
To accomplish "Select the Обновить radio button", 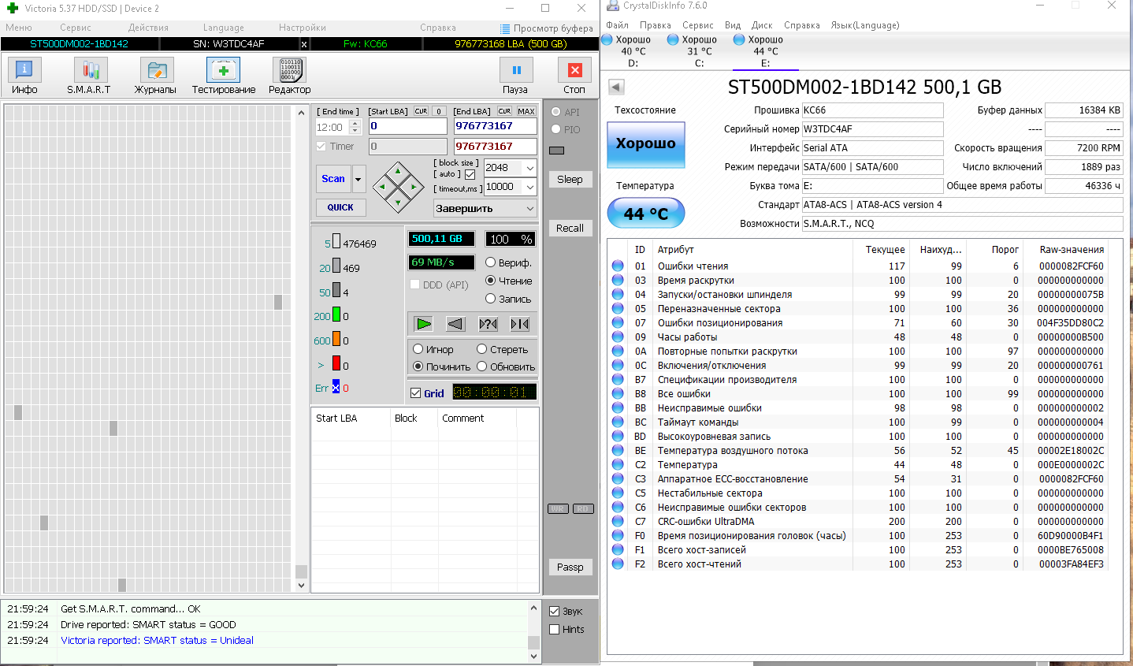I will tap(481, 366).
